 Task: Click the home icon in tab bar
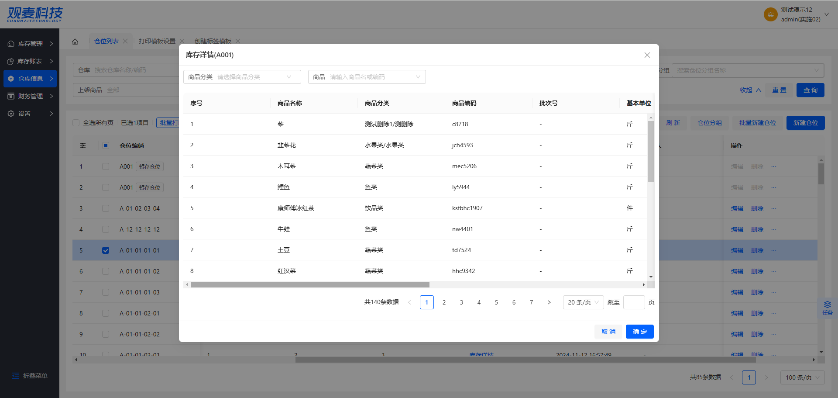pos(75,42)
